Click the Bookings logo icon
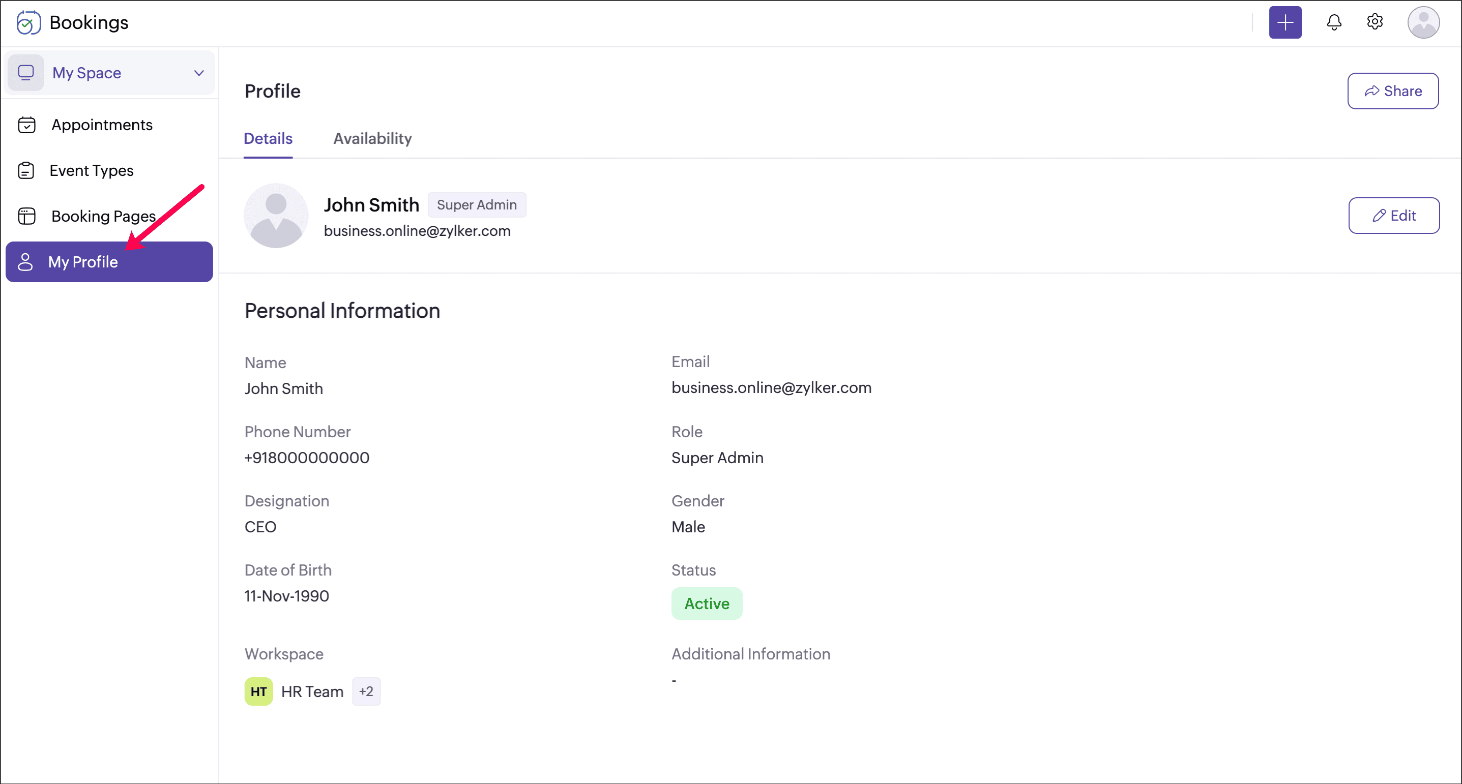 coord(28,23)
